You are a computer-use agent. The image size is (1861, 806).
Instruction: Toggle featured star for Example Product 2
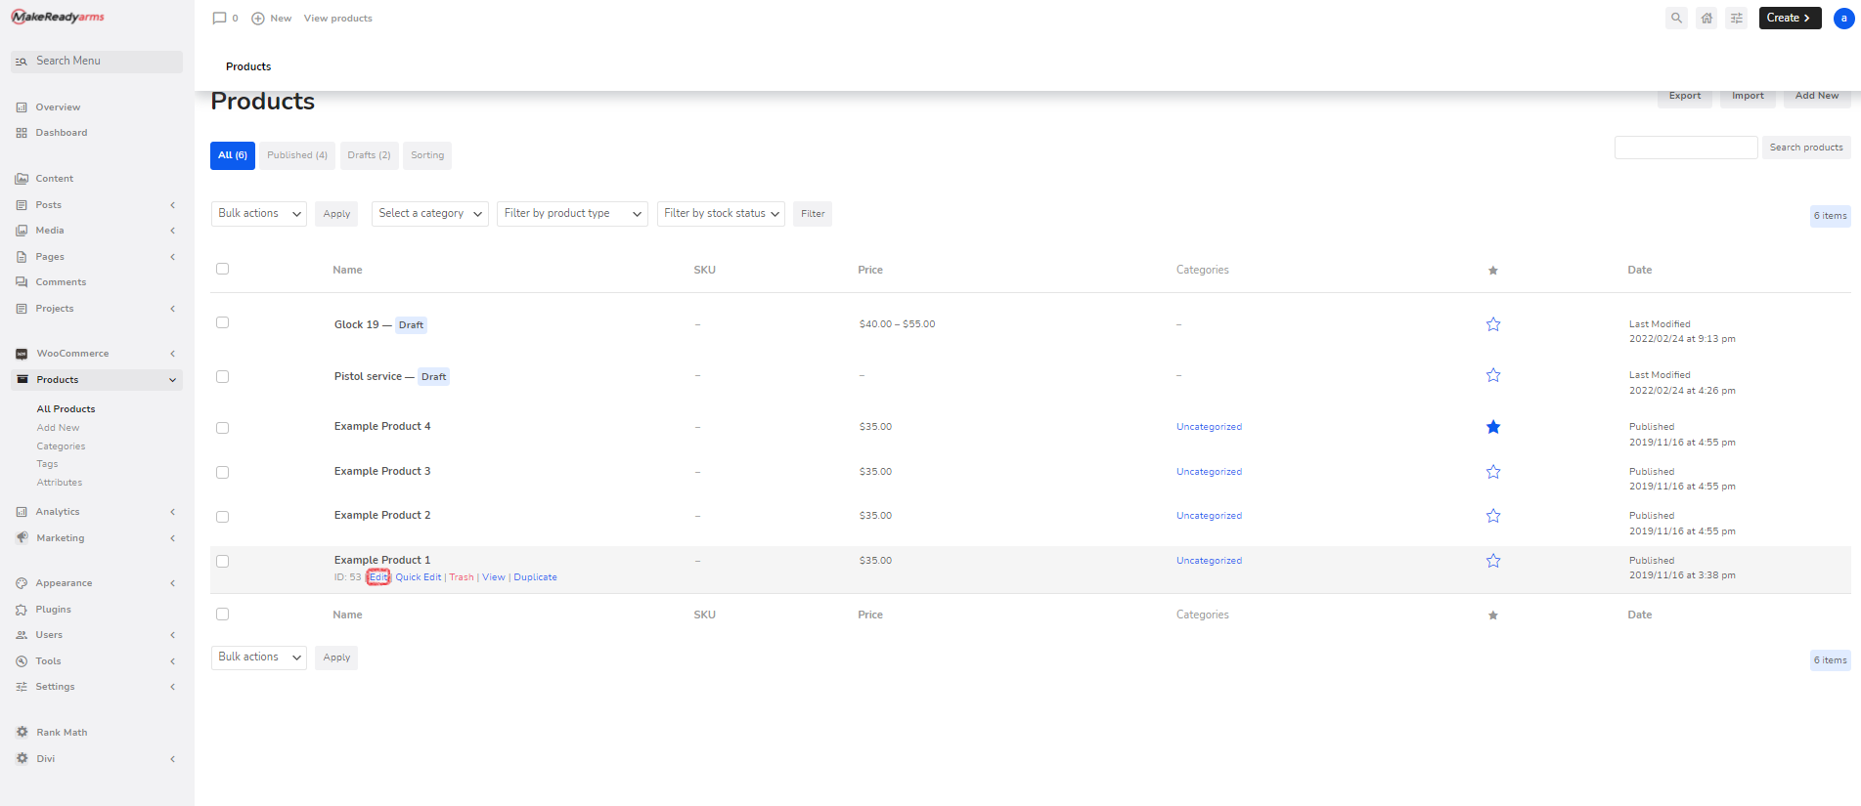pyautogui.click(x=1493, y=516)
